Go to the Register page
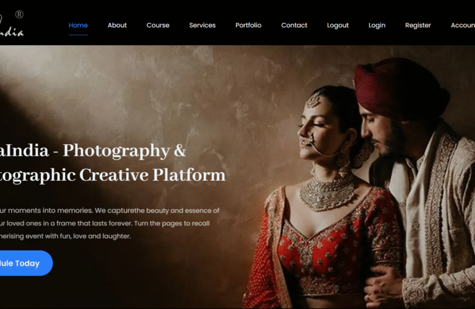 [x=418, y=25]
